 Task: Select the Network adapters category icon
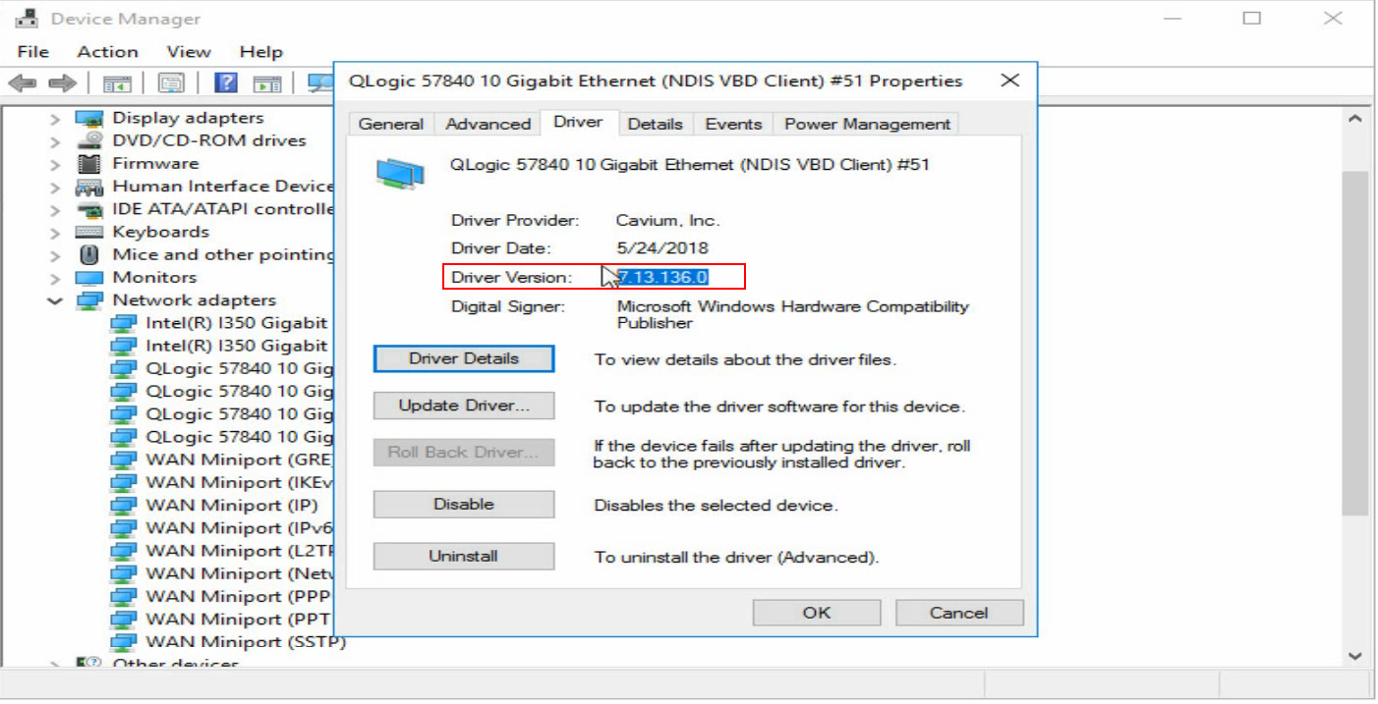pyautogui.click(x=89, y=300)
